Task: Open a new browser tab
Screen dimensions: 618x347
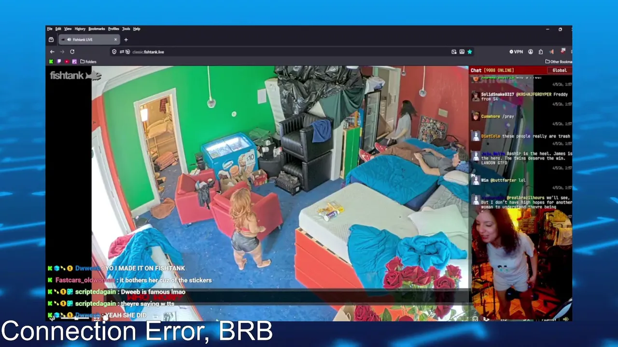Action: pos(126,40)
